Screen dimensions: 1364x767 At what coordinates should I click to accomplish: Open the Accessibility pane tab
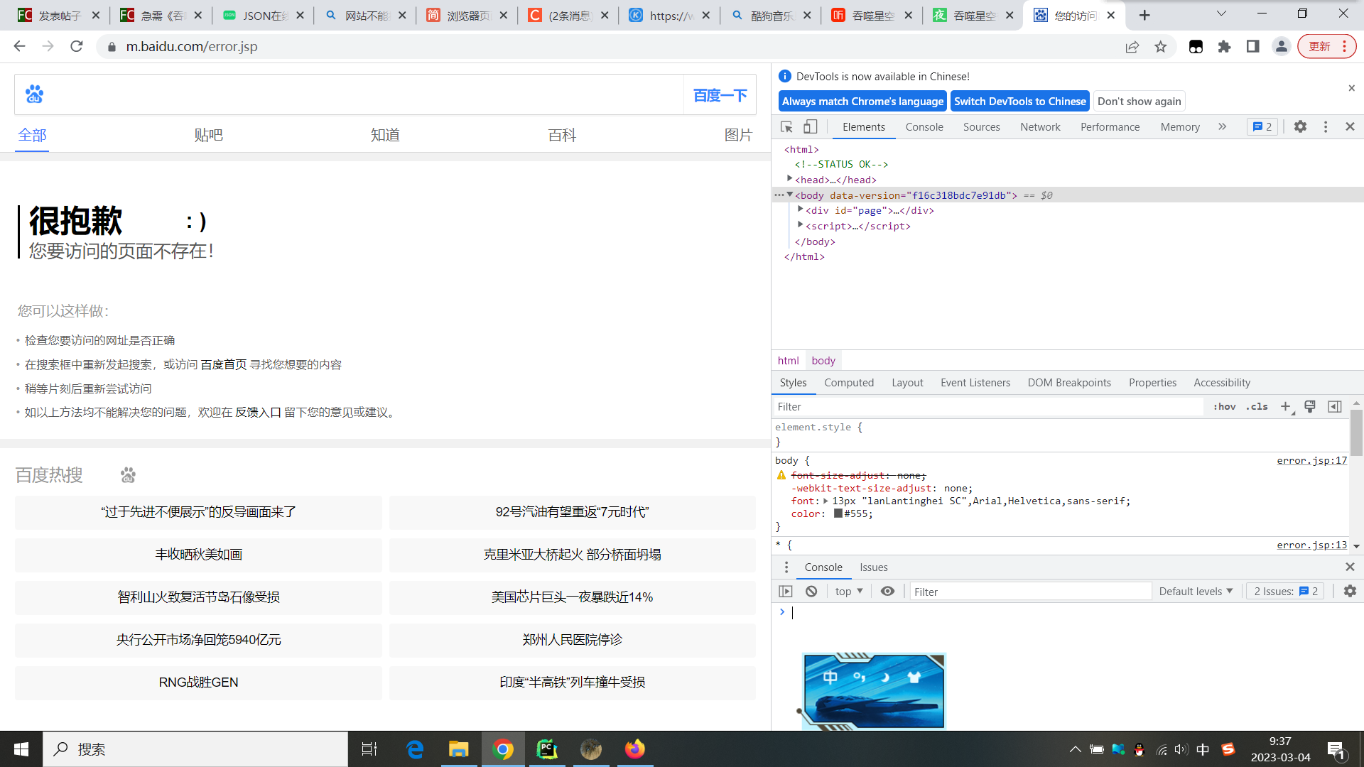(x=1222, y=382)
